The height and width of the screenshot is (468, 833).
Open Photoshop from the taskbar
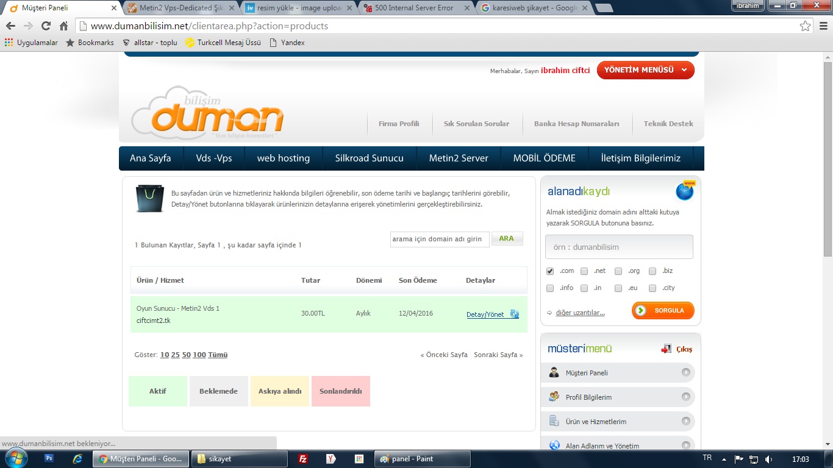pos(49,459)
